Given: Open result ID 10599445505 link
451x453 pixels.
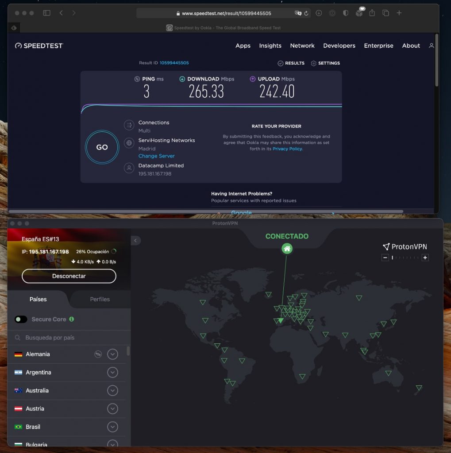Looking at the screenshot, I should point(174,63).
